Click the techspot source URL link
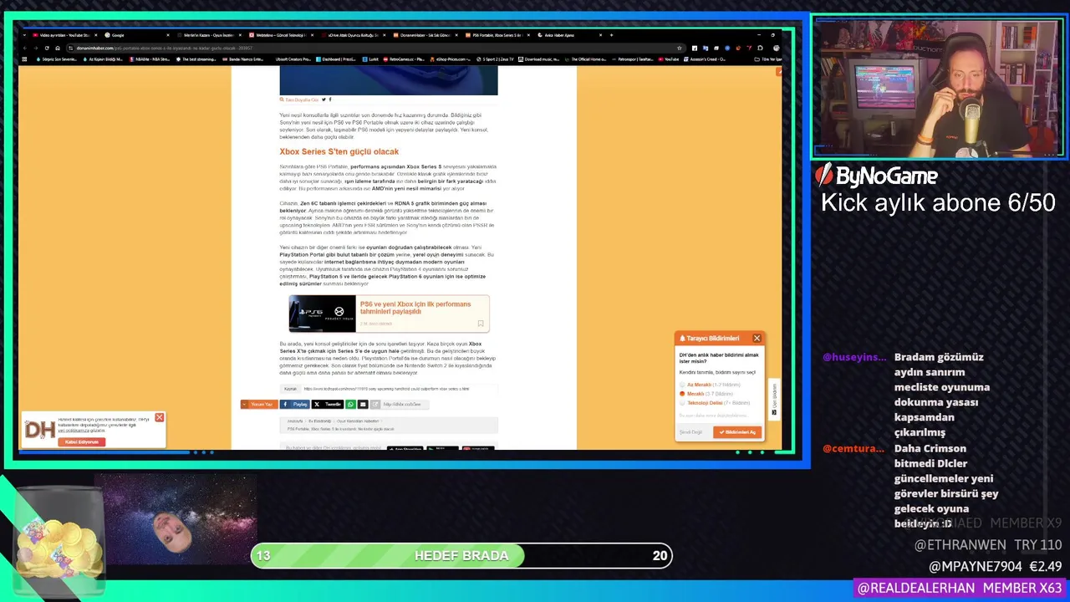Screen dimensions: 1070x602 coord(386,389)
